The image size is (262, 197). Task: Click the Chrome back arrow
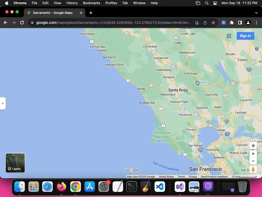pyautogui.click(x=6, y=23)
